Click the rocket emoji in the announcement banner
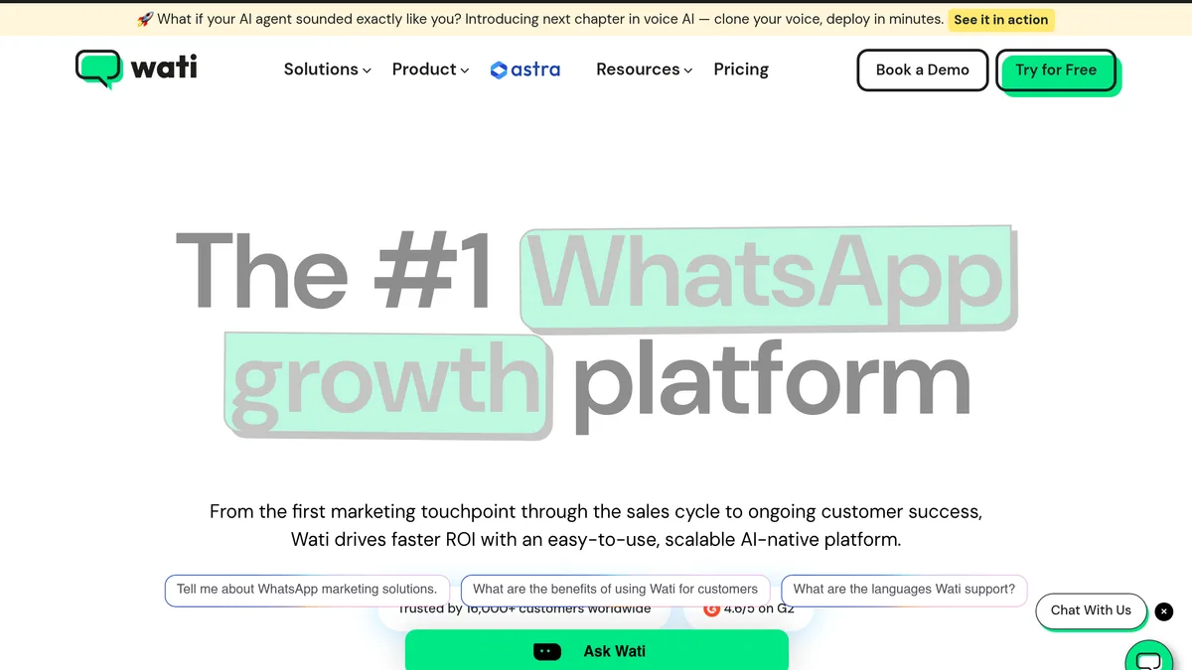1192x670 pixels. click(x=145, y=19)
